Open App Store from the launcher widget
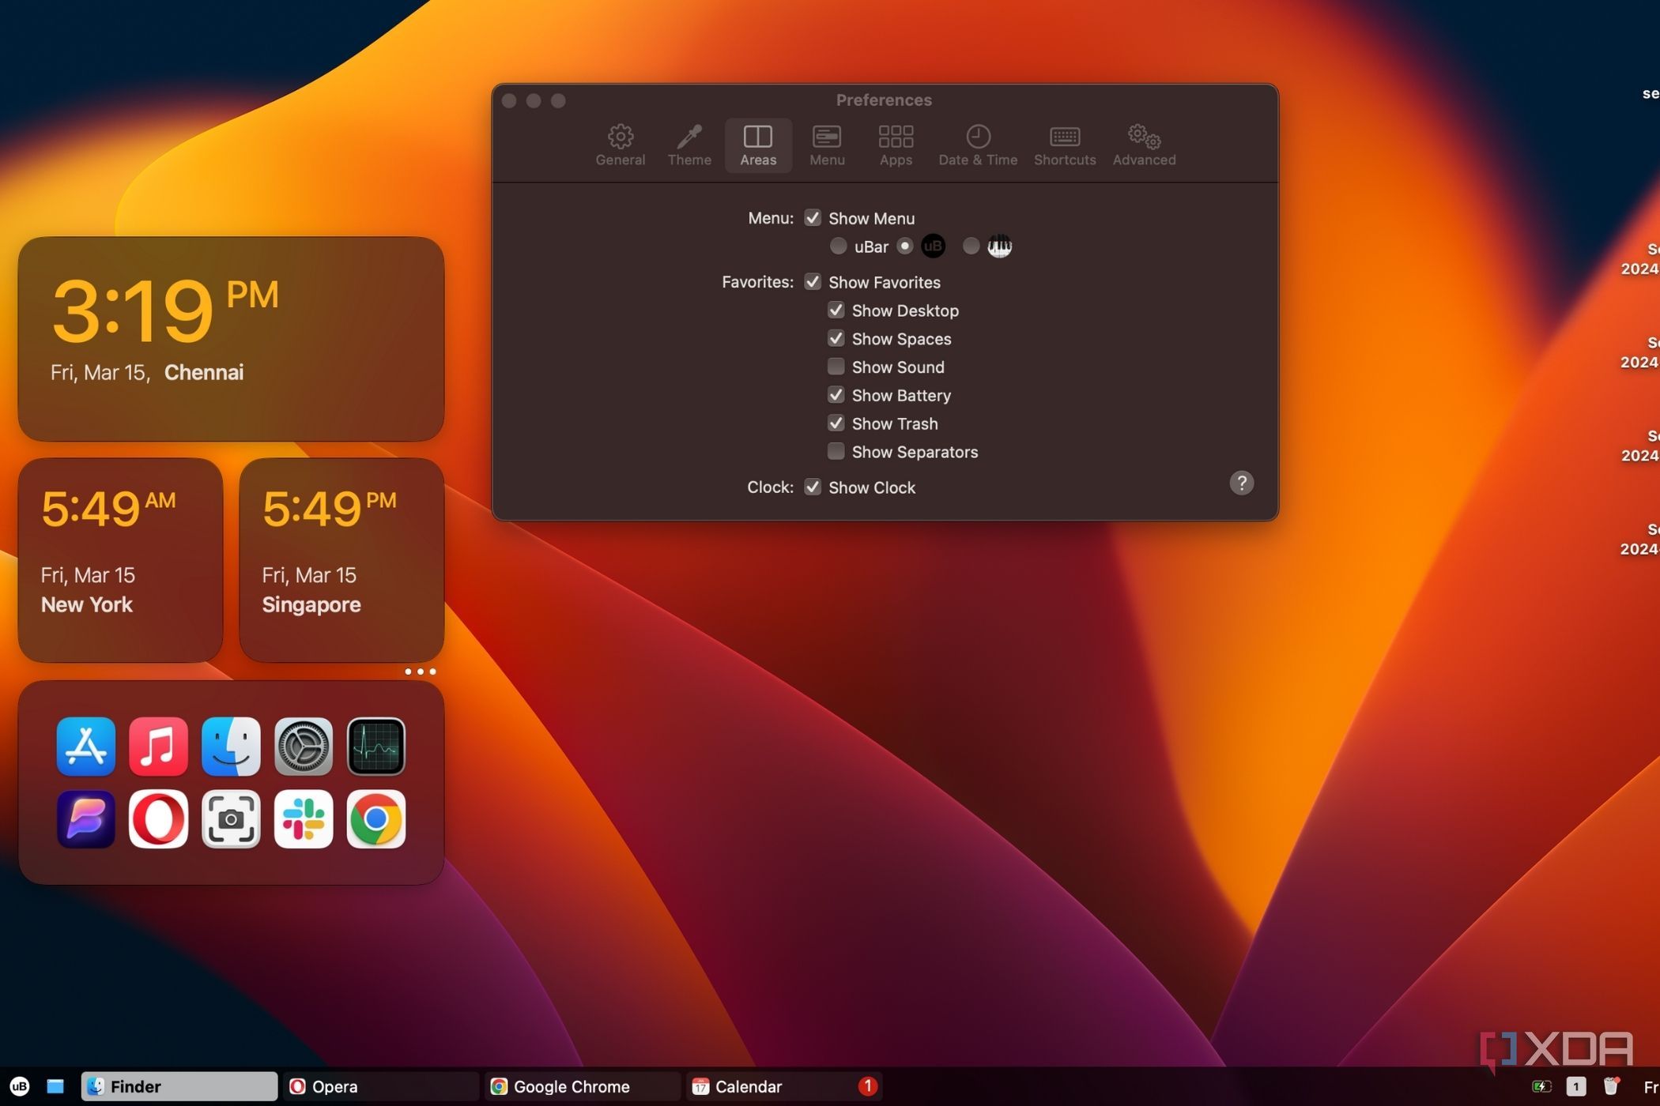The image size is (1660, 1106). [86, 747]
